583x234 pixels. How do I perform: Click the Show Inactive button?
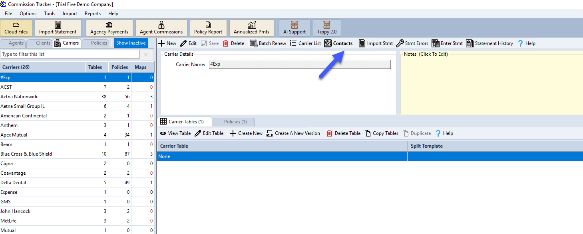(x=131, y=43)
